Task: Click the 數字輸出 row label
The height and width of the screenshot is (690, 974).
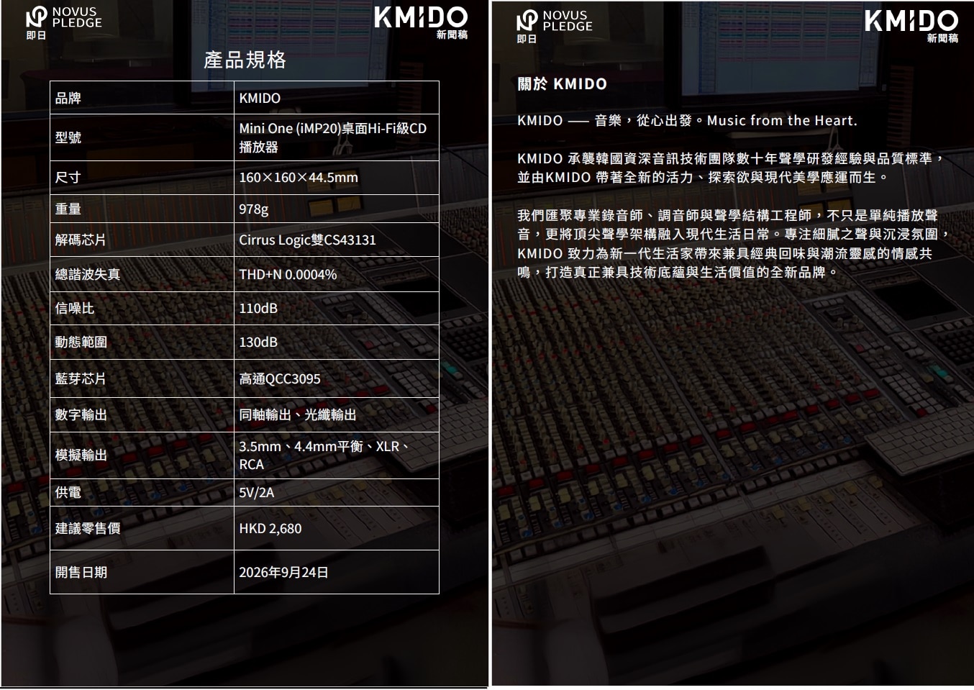Action: [x=81, y=414]
